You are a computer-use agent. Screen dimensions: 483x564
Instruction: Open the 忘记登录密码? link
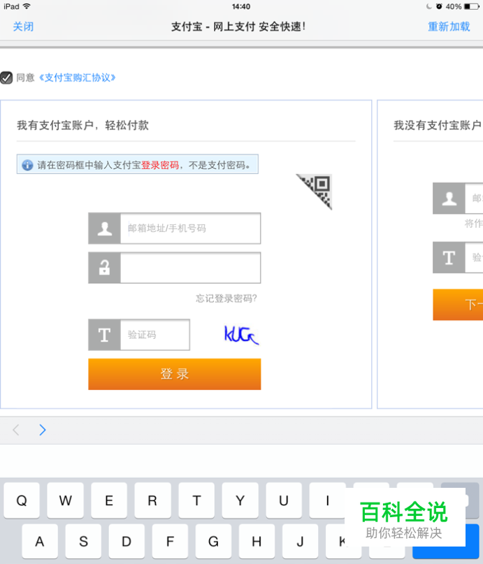[x=226, y=298]
